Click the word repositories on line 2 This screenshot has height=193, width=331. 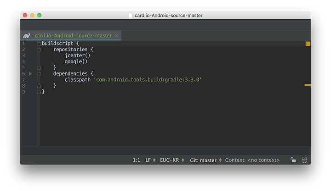70,50
